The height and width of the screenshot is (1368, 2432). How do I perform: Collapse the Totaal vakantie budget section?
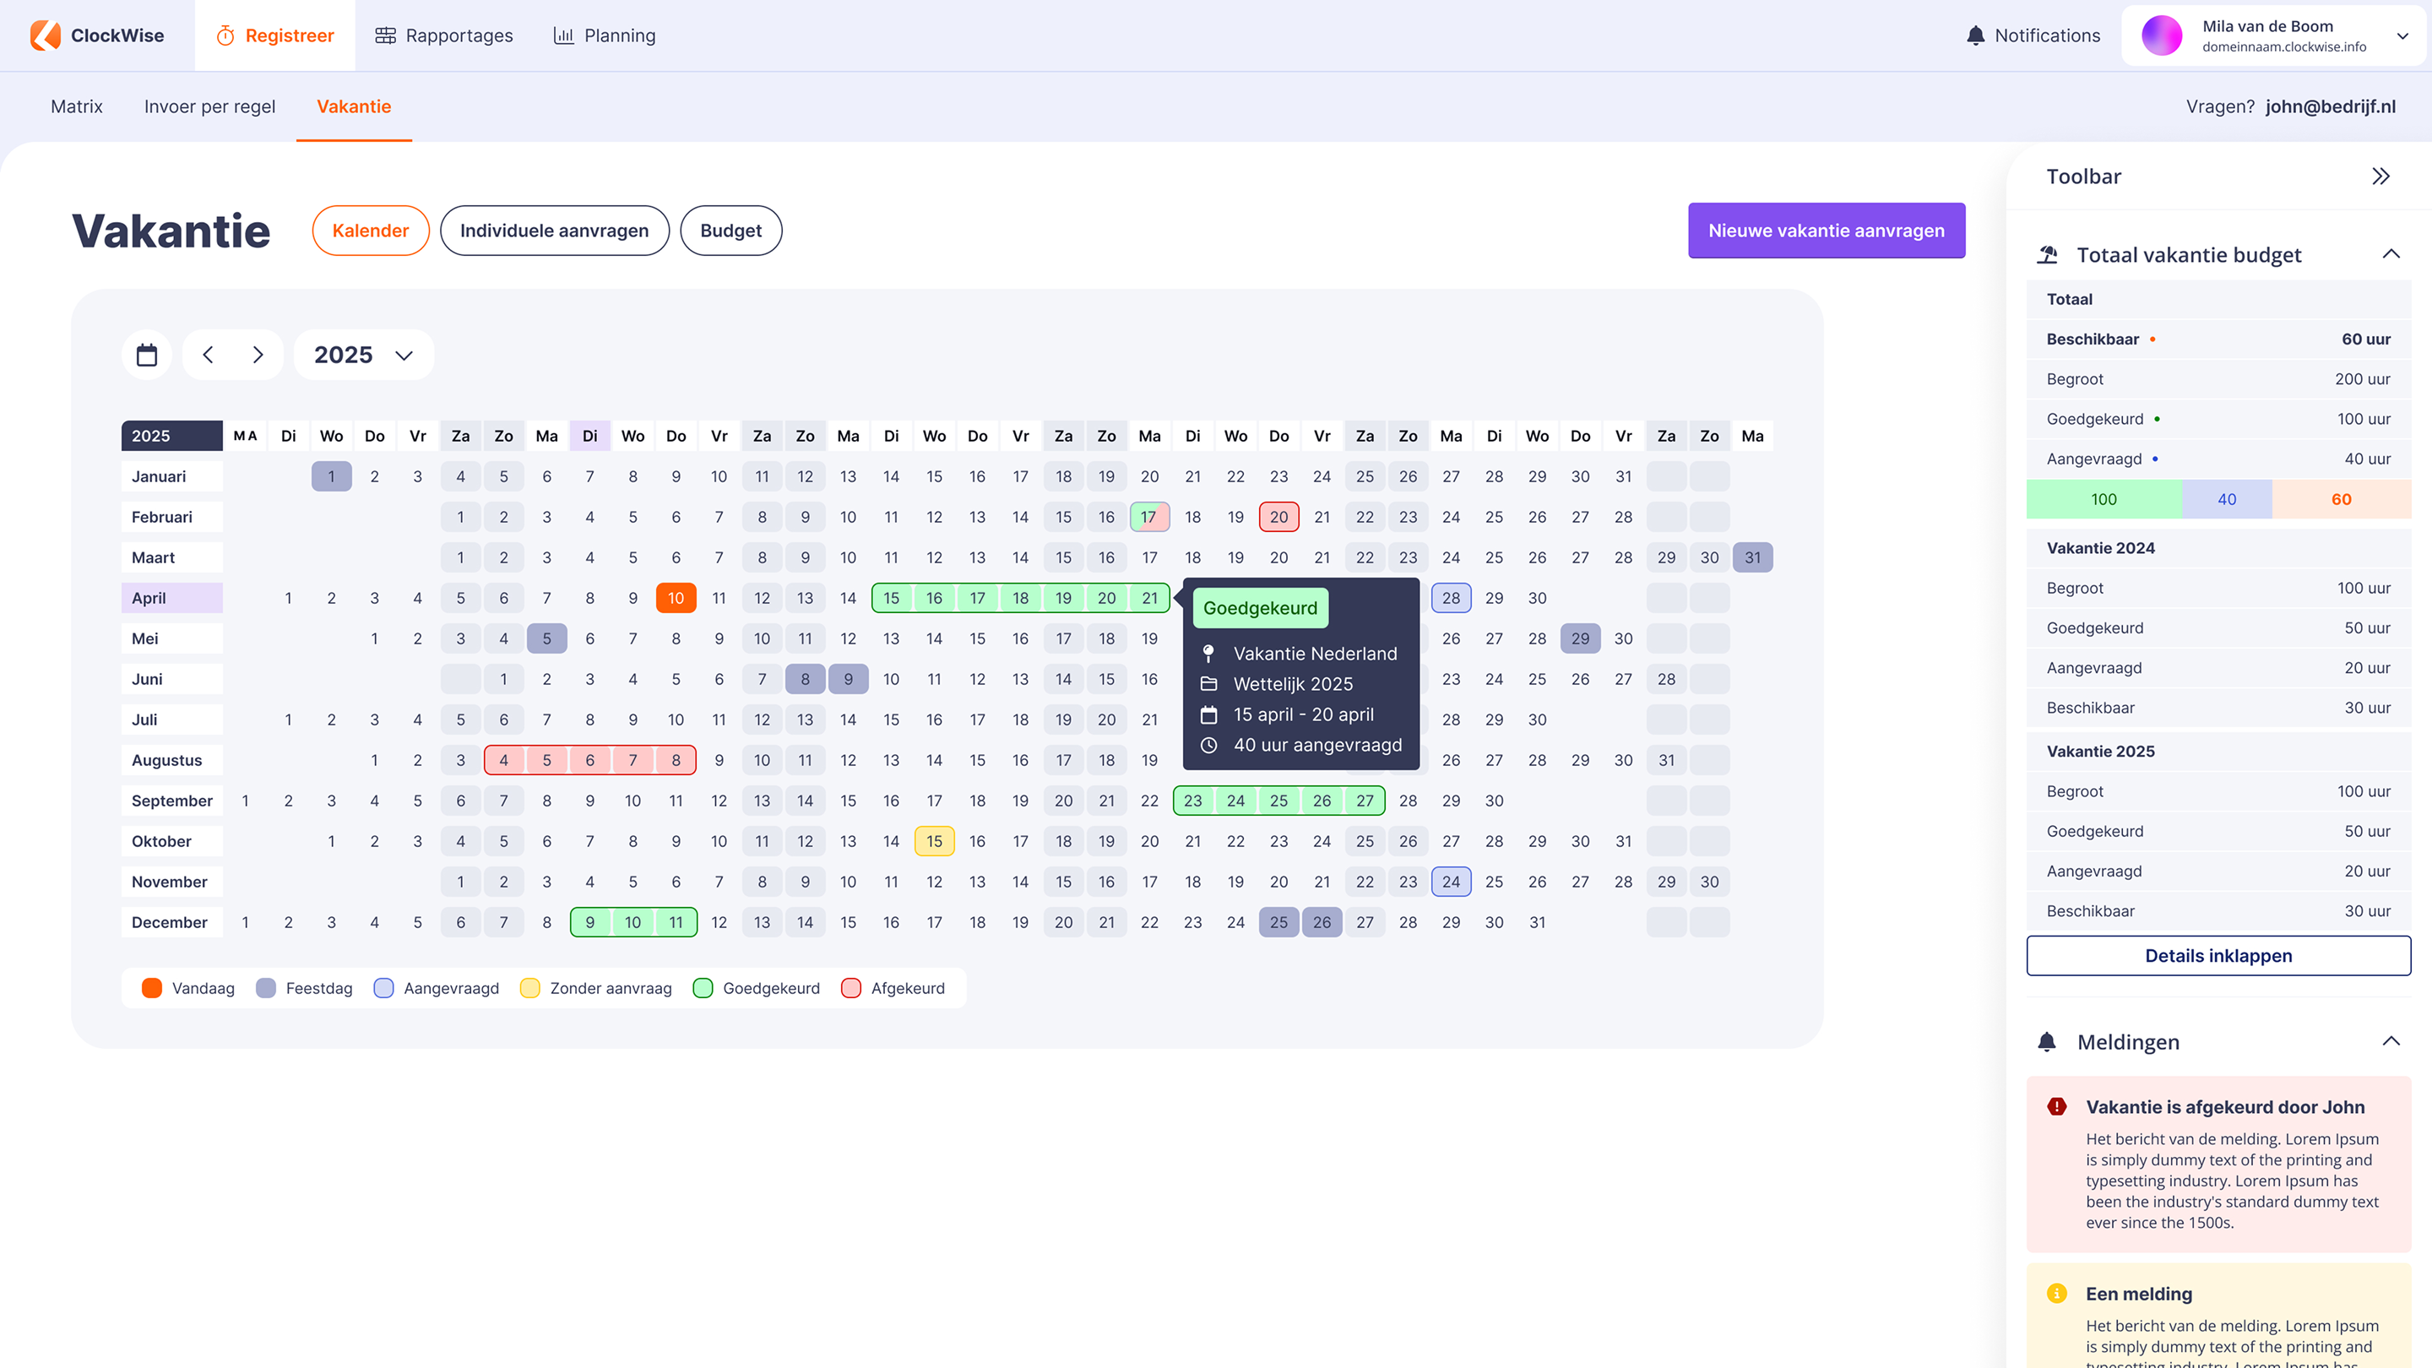(x=2391, y=254)
